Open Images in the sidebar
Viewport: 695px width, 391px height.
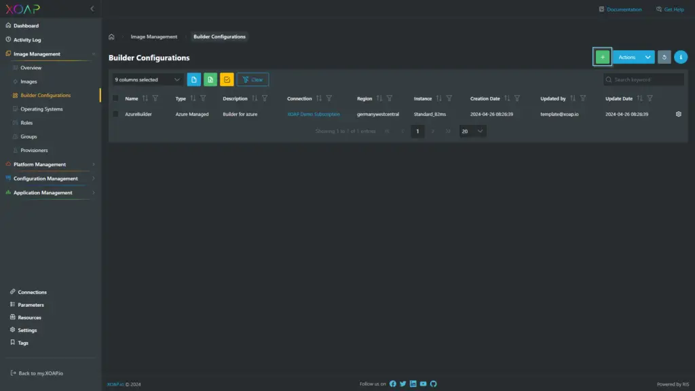click(x=29, y=81)
